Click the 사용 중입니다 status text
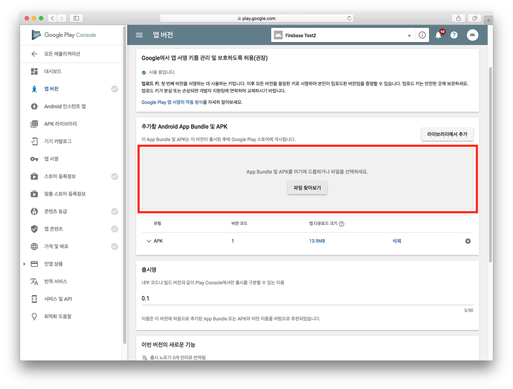 point(162,72)
